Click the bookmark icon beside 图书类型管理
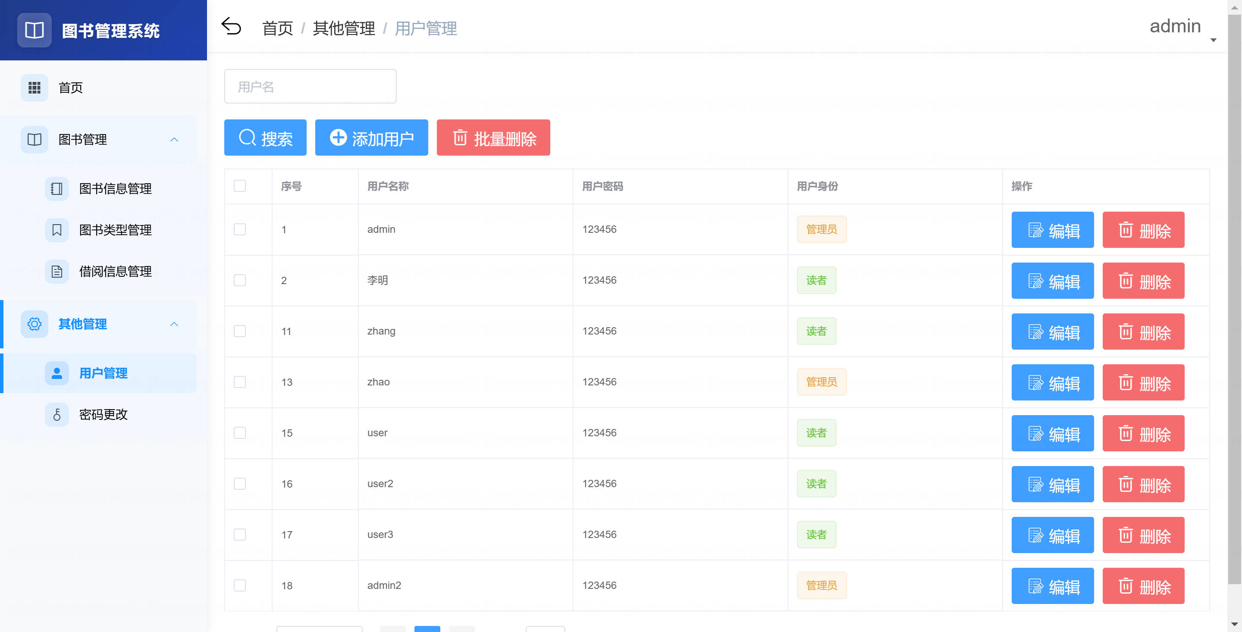This screenshot has width=1242, height=632. 57,230
